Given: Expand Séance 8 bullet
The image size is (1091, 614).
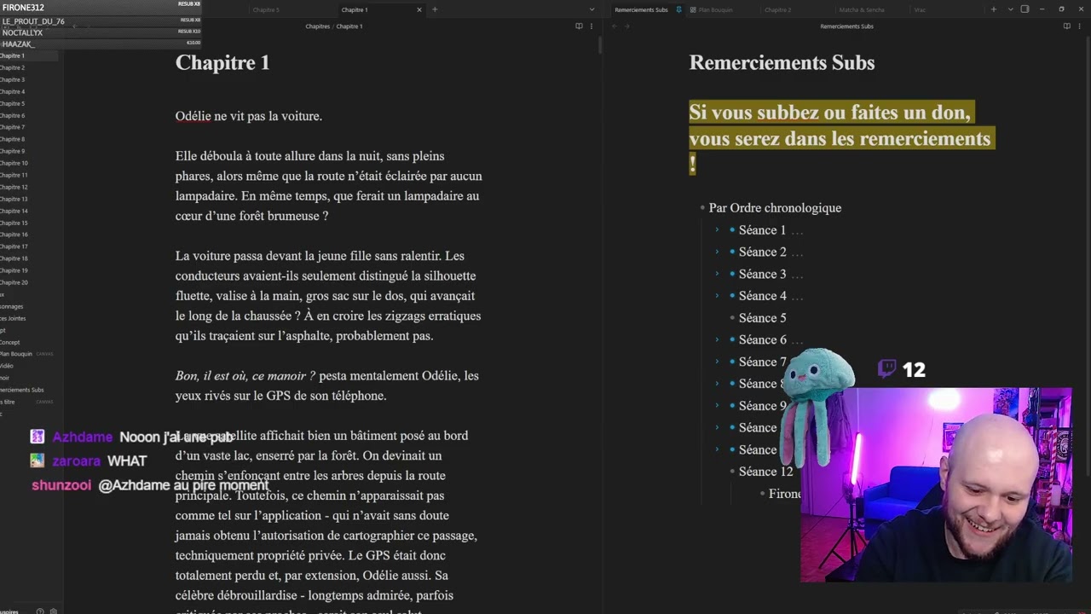Looking at the screenshot, I should pos(717,384).
